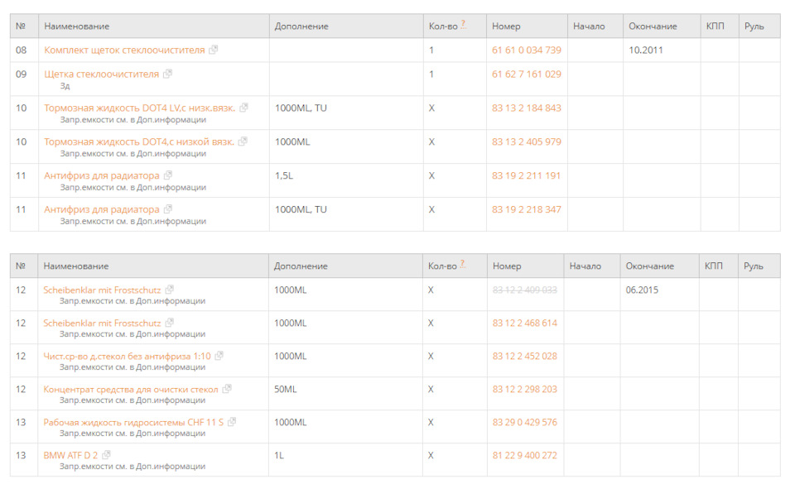Screen dimensions: 795x503
Task: Open Комплект щеток стеклоочистителя part link
Action: coord(124,50)
